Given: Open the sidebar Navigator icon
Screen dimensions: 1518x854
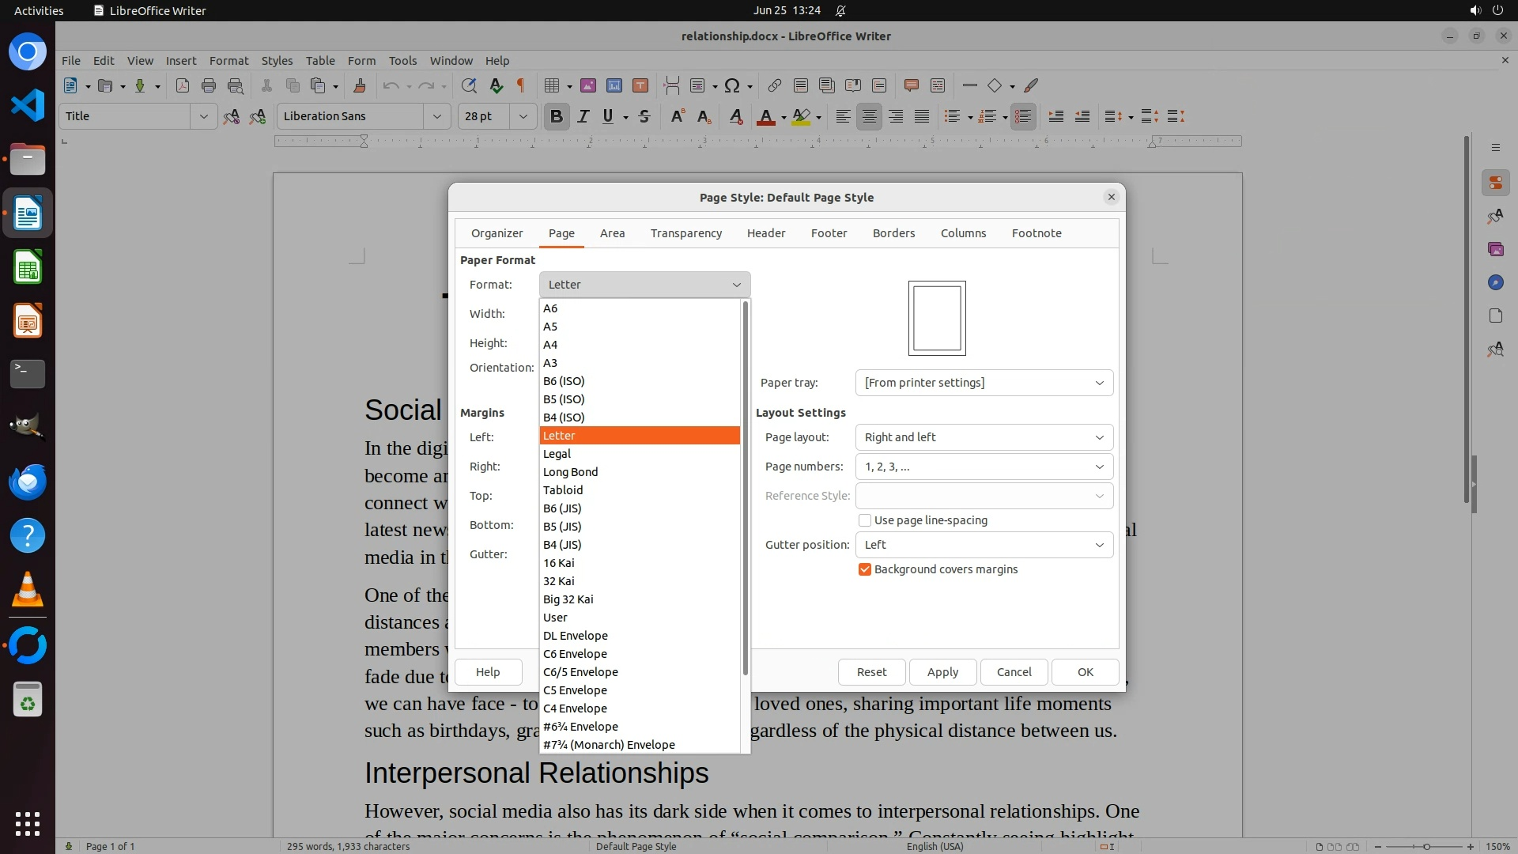Looking at the screenshot, I should pos(1495,283).
